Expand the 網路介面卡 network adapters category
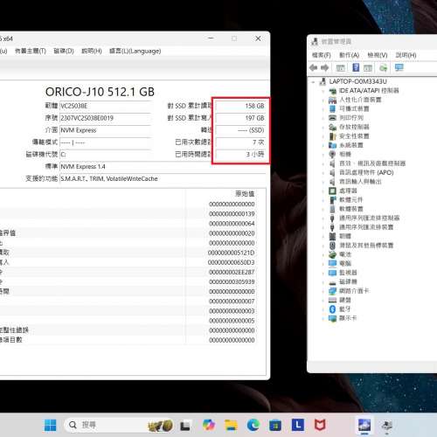437x437 pixels. [323, 291]
